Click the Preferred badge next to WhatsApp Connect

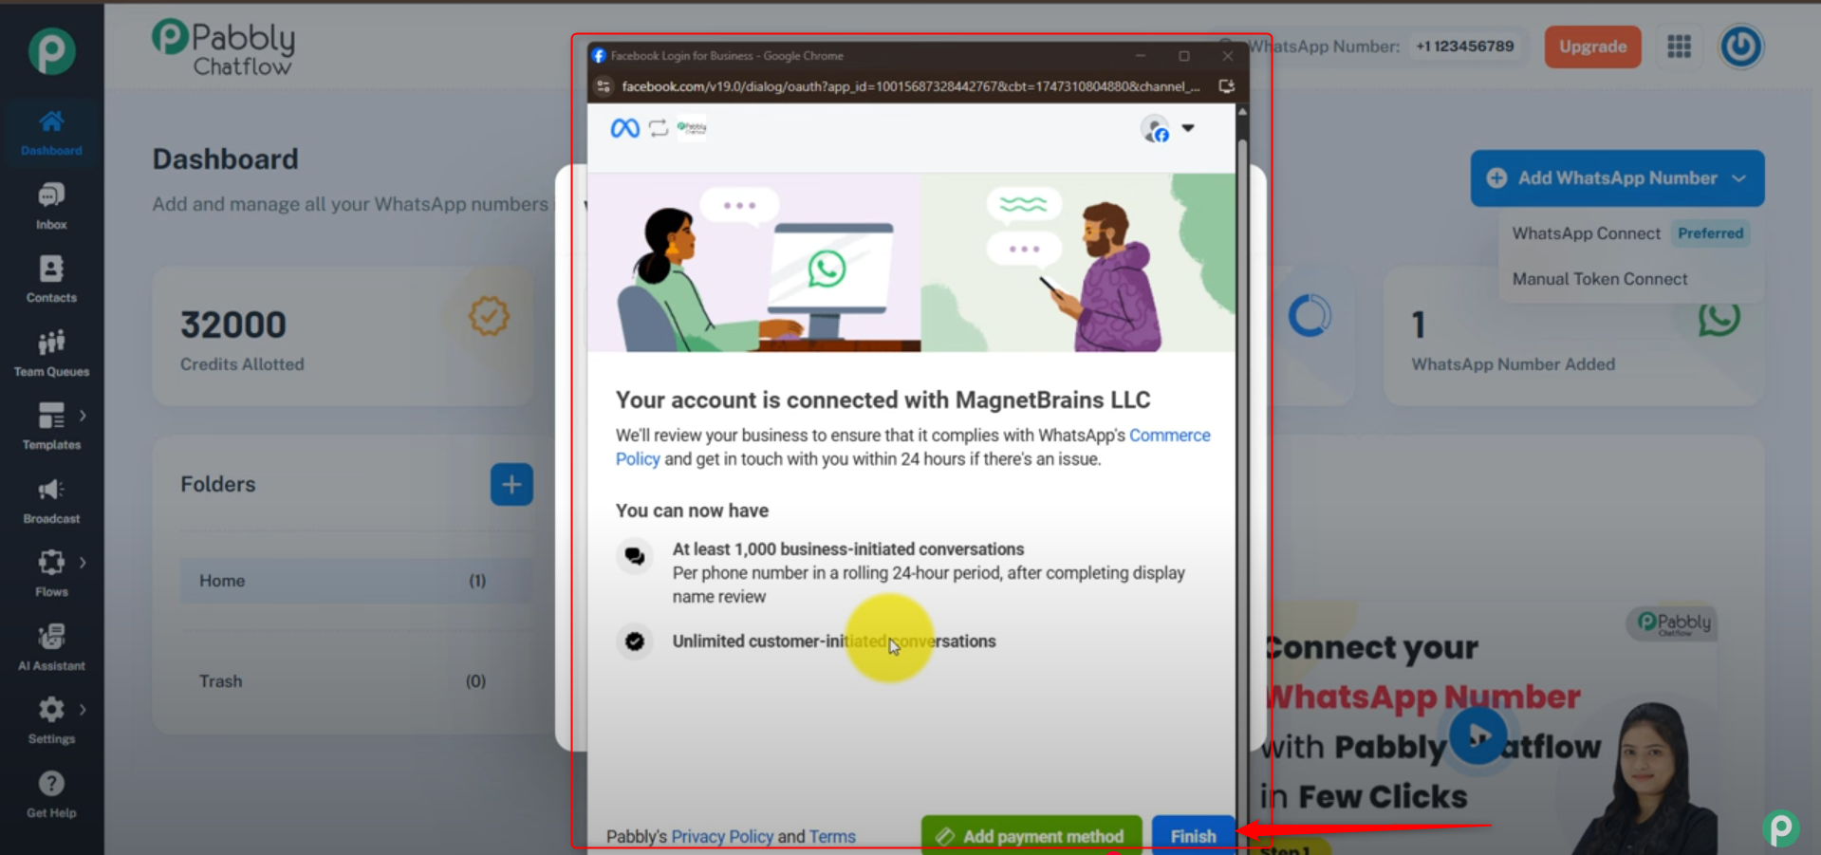(1710, 233)
